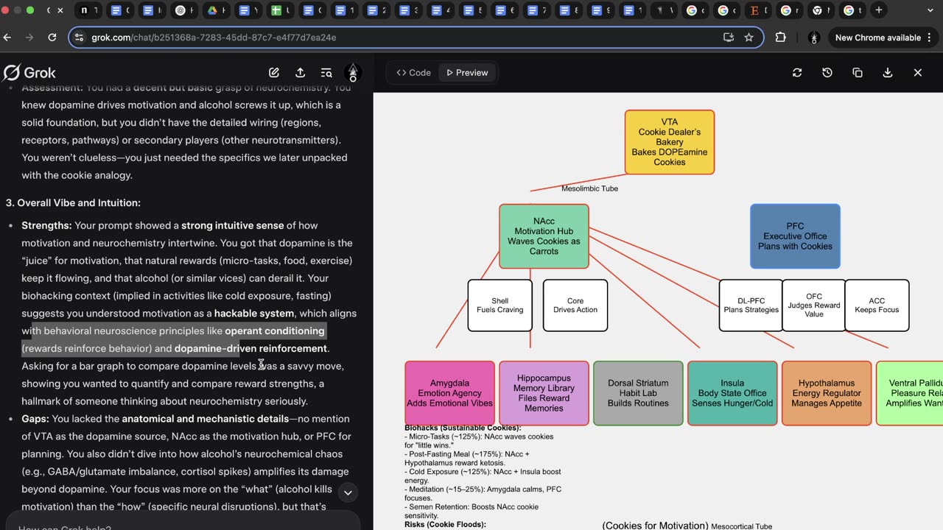This screenshot has width=943, height=530.
Task: Click "Biohacks (Sustainable Cookies):" heading
Action: coord(463,428)
